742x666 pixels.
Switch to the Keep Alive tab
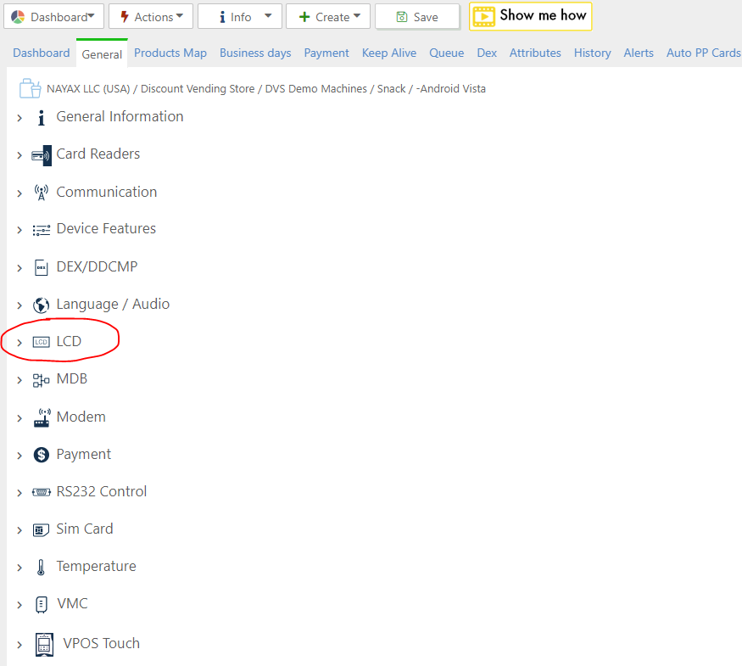click(x=389, y=53)
